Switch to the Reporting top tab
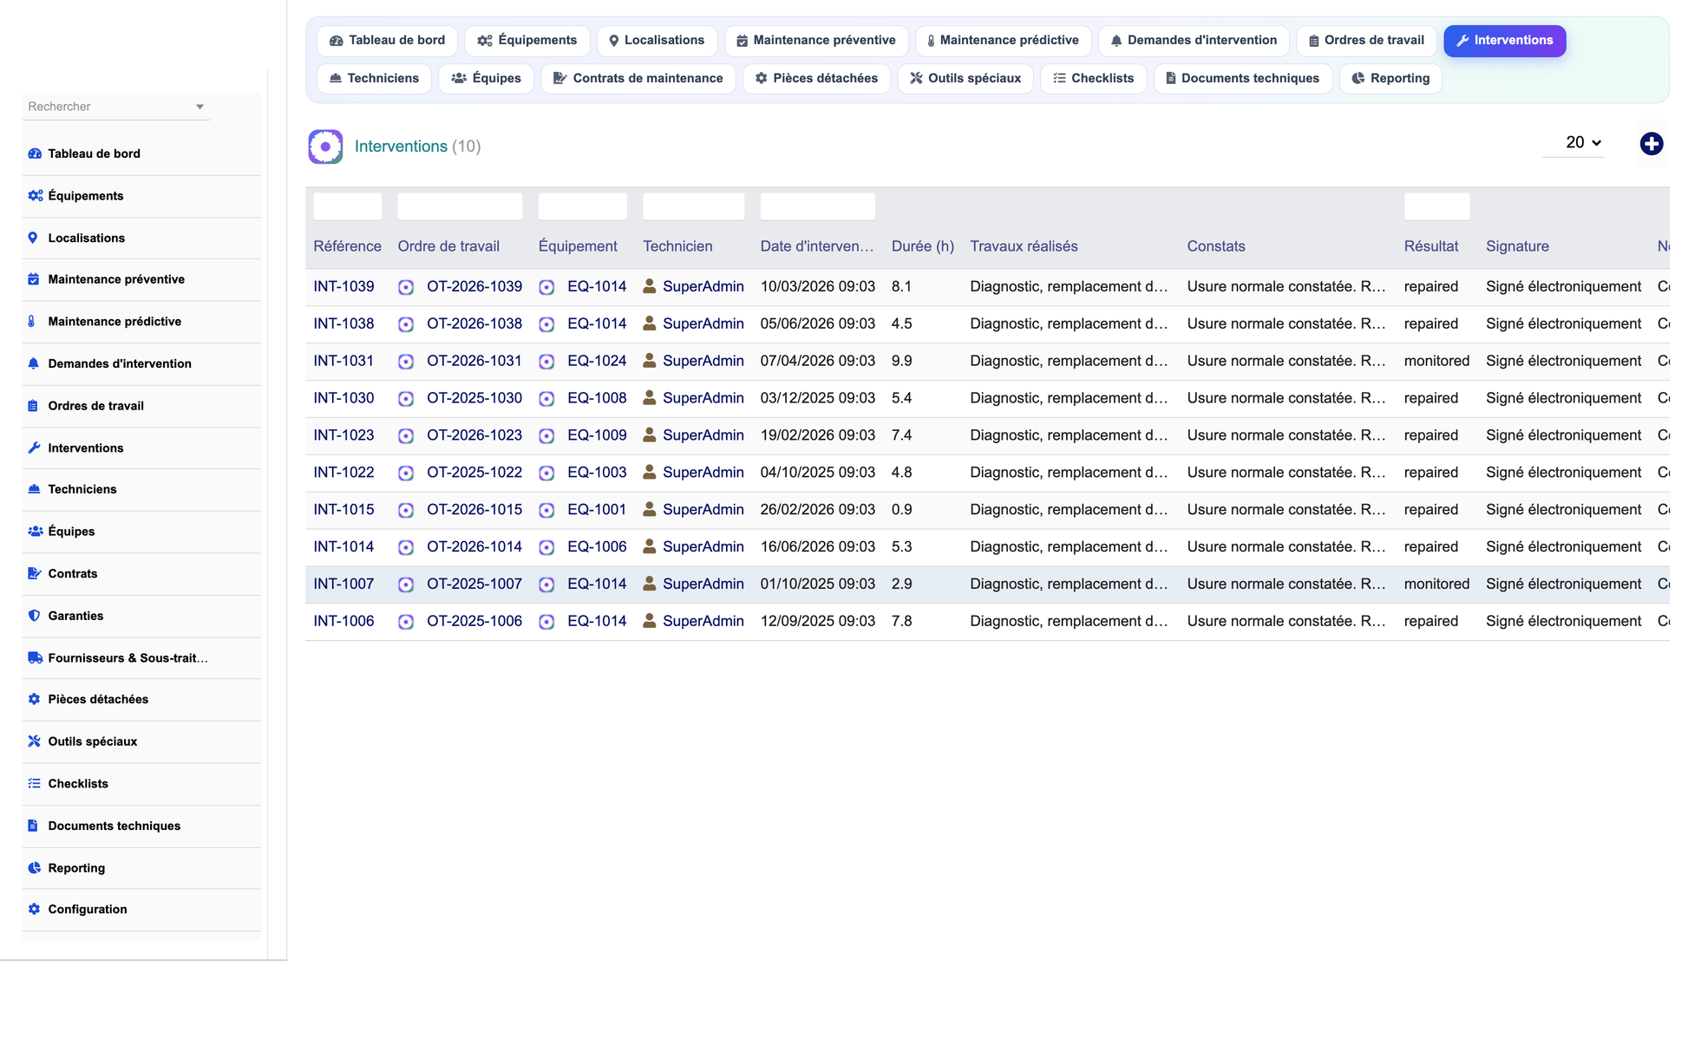 point(1390,79)
